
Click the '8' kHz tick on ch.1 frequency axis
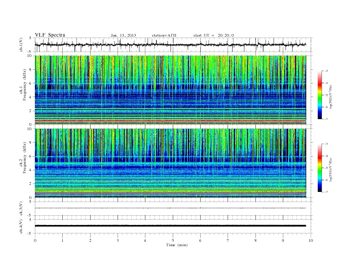click(30, 70)
